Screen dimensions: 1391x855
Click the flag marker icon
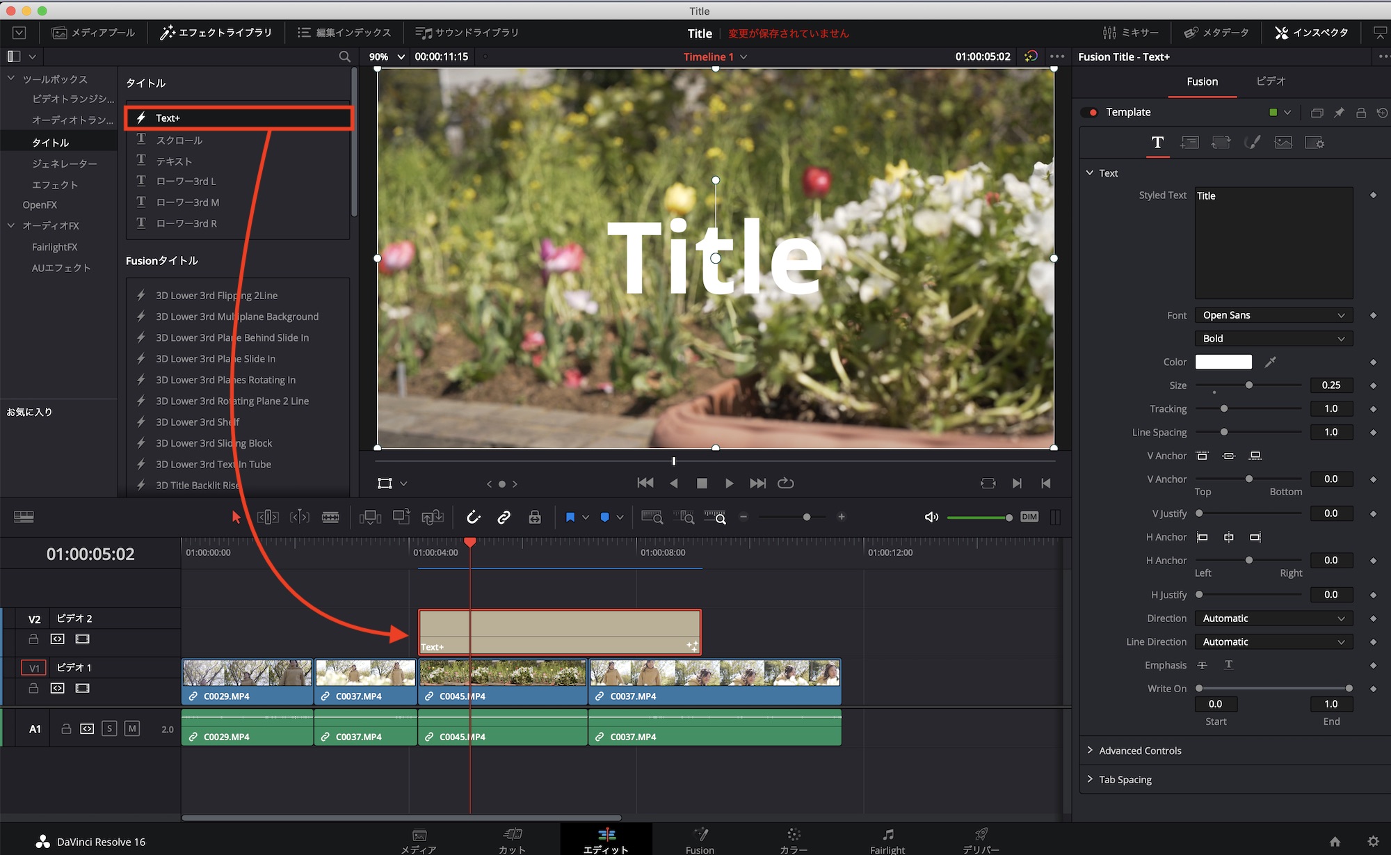pos(570,517)
